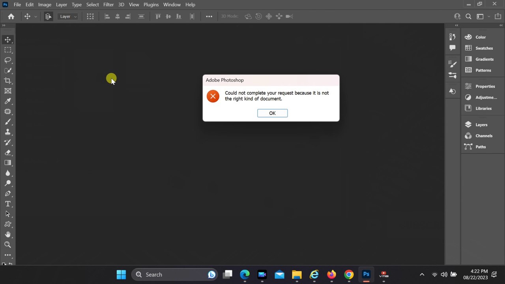The width and height of the screenshot is (505, 284).
Task: Select the Dodge tool
Action: click(x=7, y=183)
